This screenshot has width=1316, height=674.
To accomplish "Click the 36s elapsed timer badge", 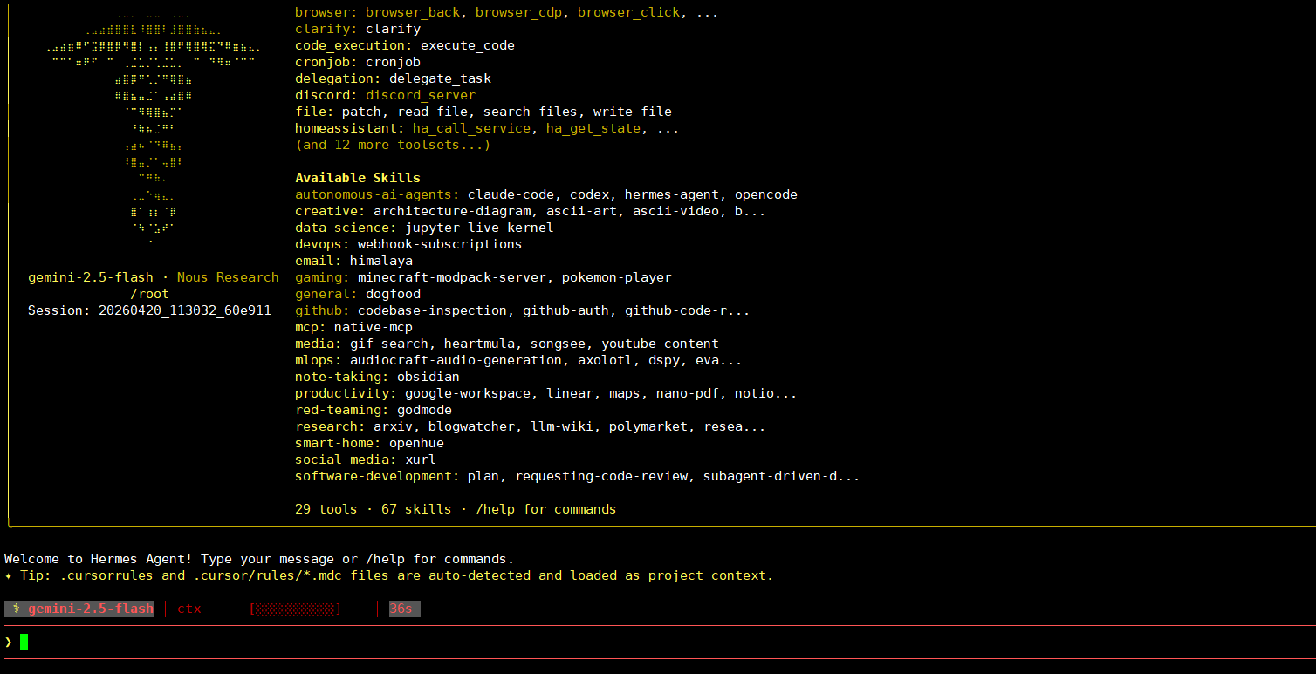I will tap(404, 609).
